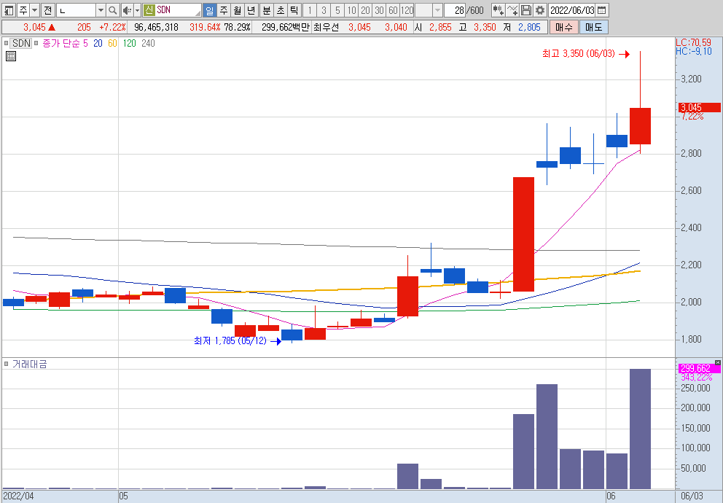Open the calendar date picker icon
The height and width of the screenshot is (503, 723).
click(x=602, y=10)
